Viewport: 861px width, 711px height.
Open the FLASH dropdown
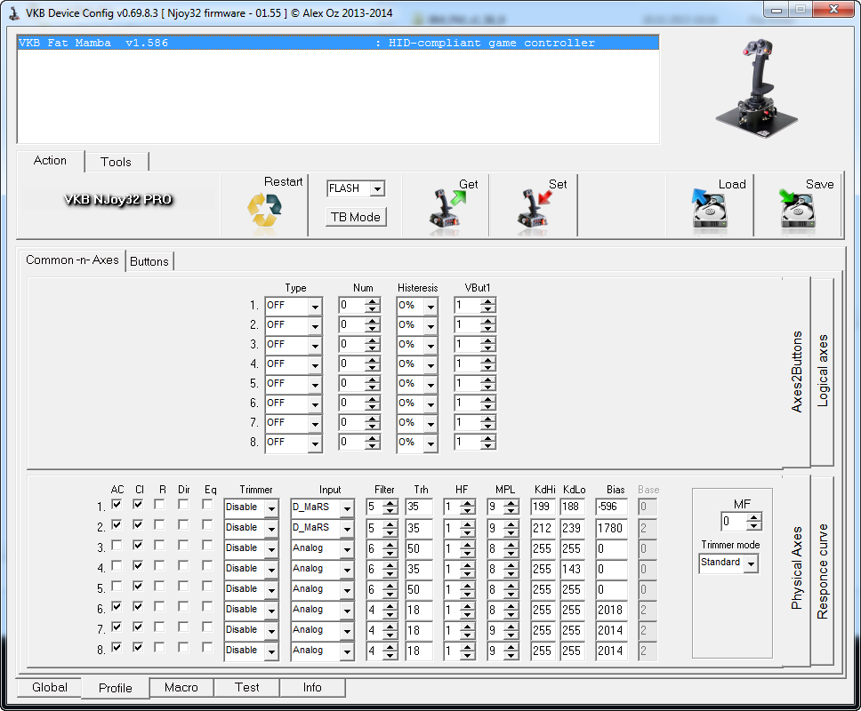click(x=377, y=188)
